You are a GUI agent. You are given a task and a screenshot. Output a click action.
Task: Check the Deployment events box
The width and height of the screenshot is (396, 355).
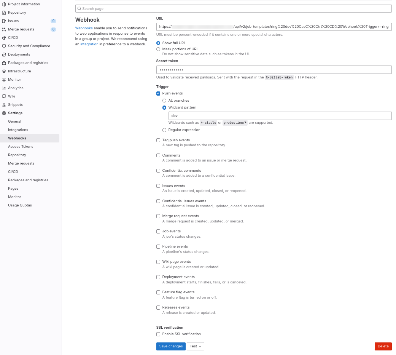pos(158,277)
